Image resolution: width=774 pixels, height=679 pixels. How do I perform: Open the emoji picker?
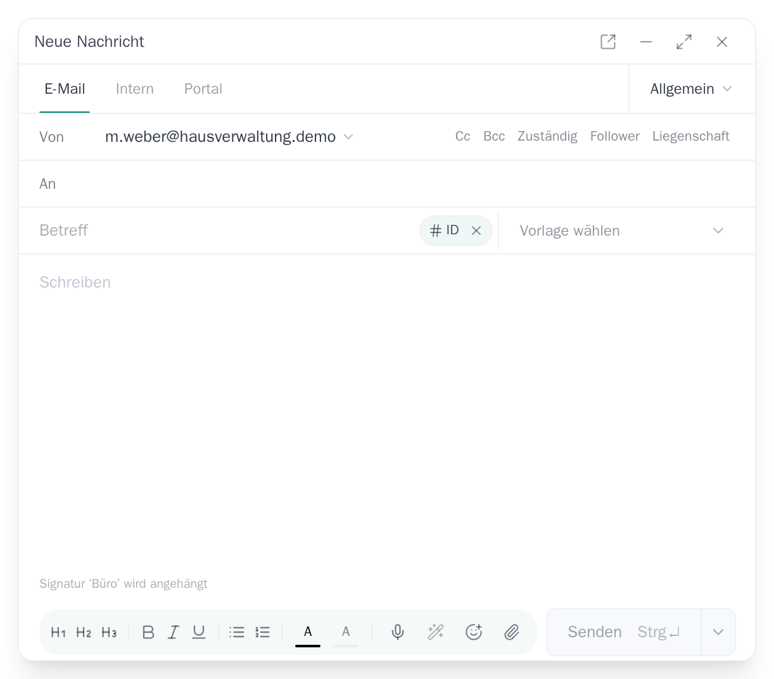(x=474, y=632)
